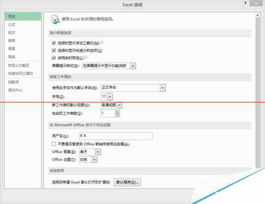Click the scrollbar up arrow

tap(258, 15)
